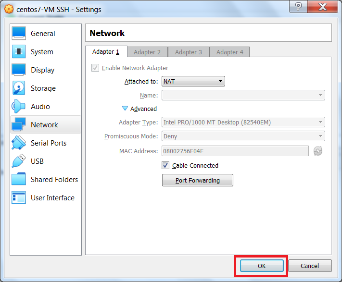Click the Storage disk icon
Image resolution: width=342 pixels, height=282 pixels.
[19, 88]
